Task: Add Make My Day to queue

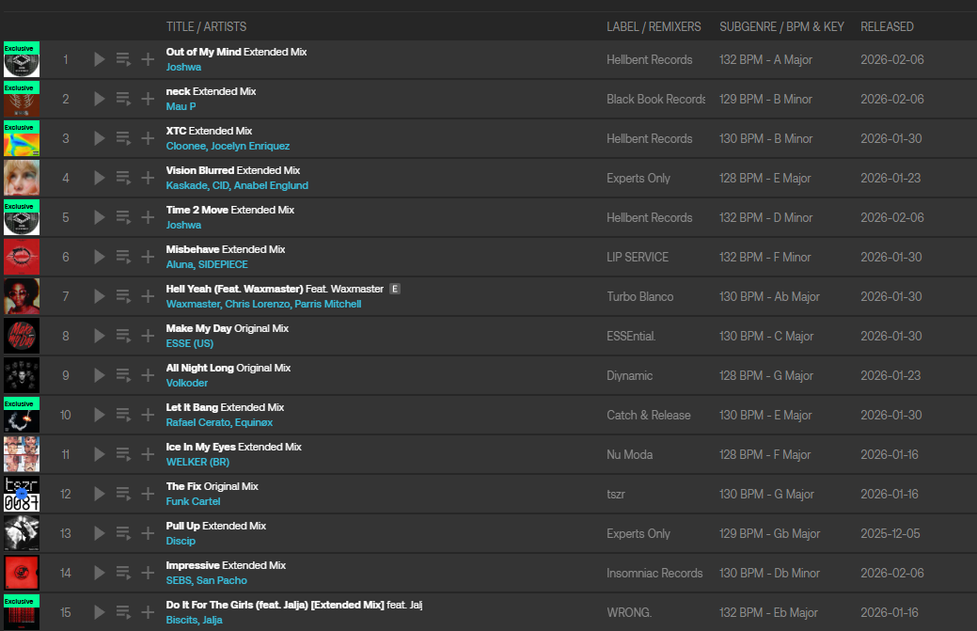Action: [123, 336]
